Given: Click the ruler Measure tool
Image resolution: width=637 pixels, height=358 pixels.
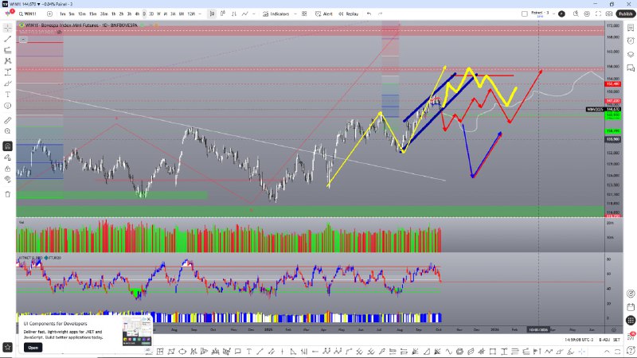Looking at the screenshot, I should tap(8, 119).
